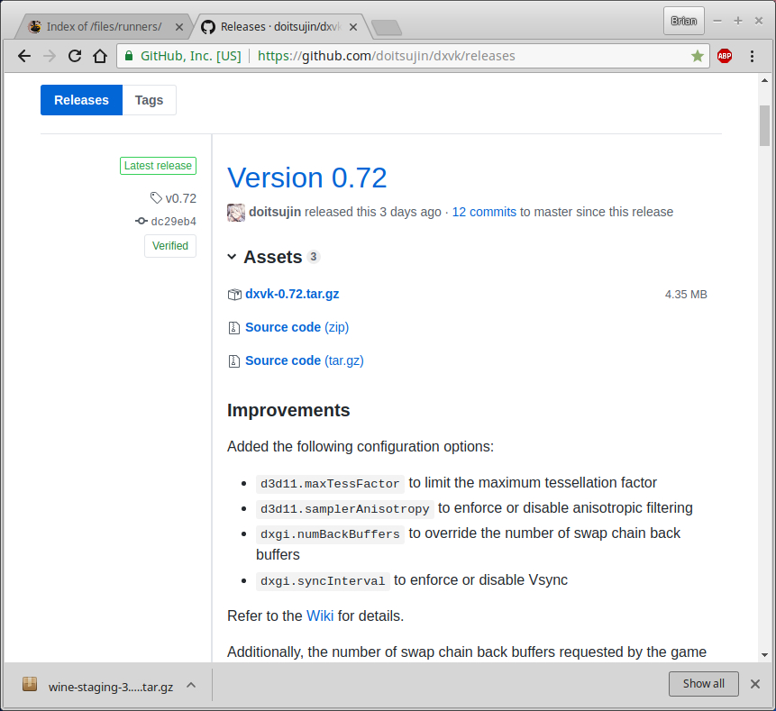Click the tag icon beside v0.72
This screenshot has height=711, width=776.
tap(156, 198)
